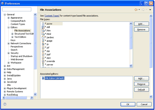Select Perspectives preference page
Screen dimensions: 155x110
click(17, 47)
